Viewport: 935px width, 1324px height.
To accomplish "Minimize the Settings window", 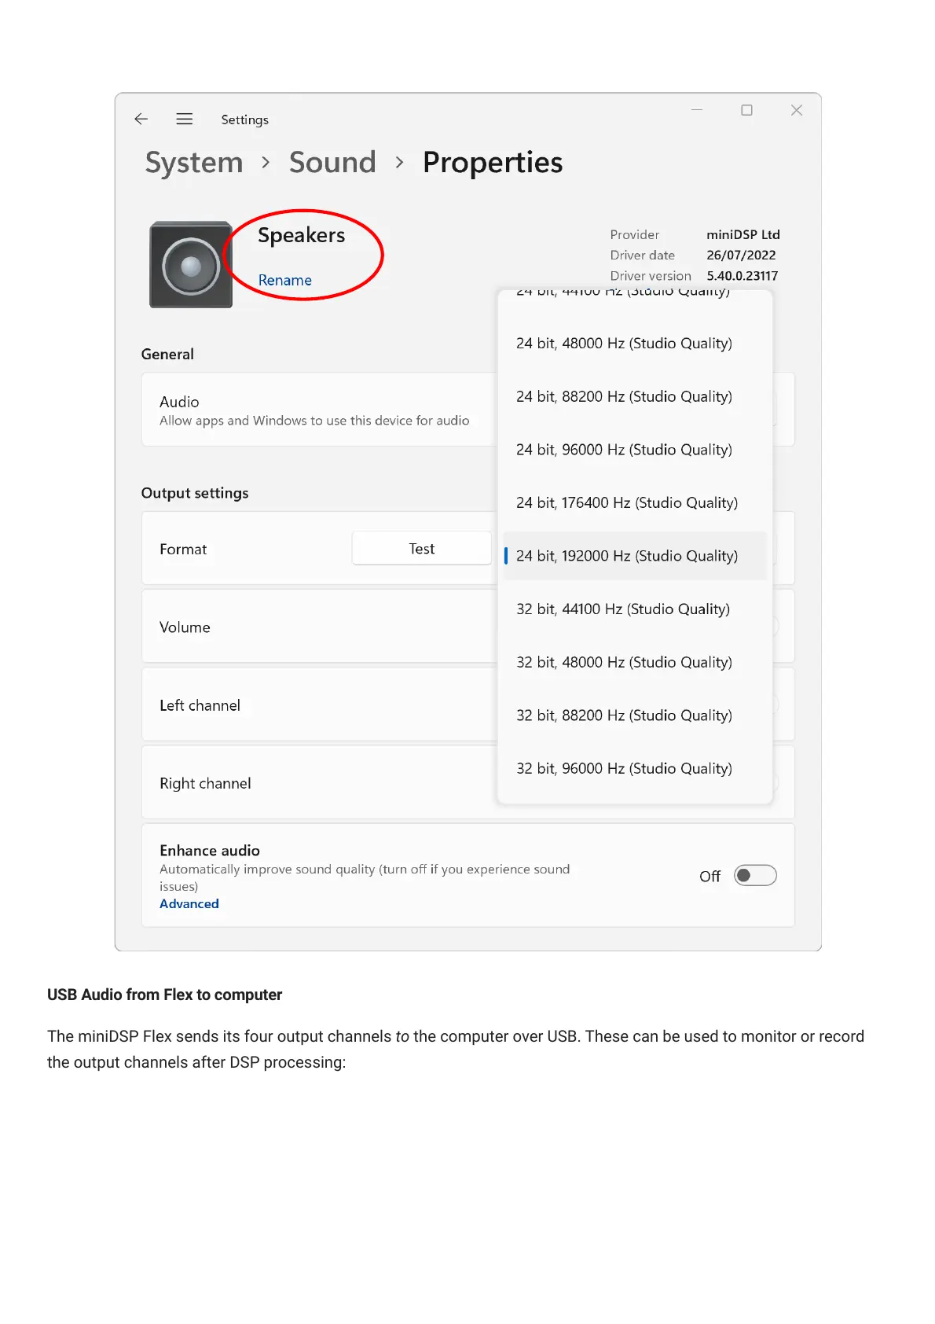I will coord(697,110).
